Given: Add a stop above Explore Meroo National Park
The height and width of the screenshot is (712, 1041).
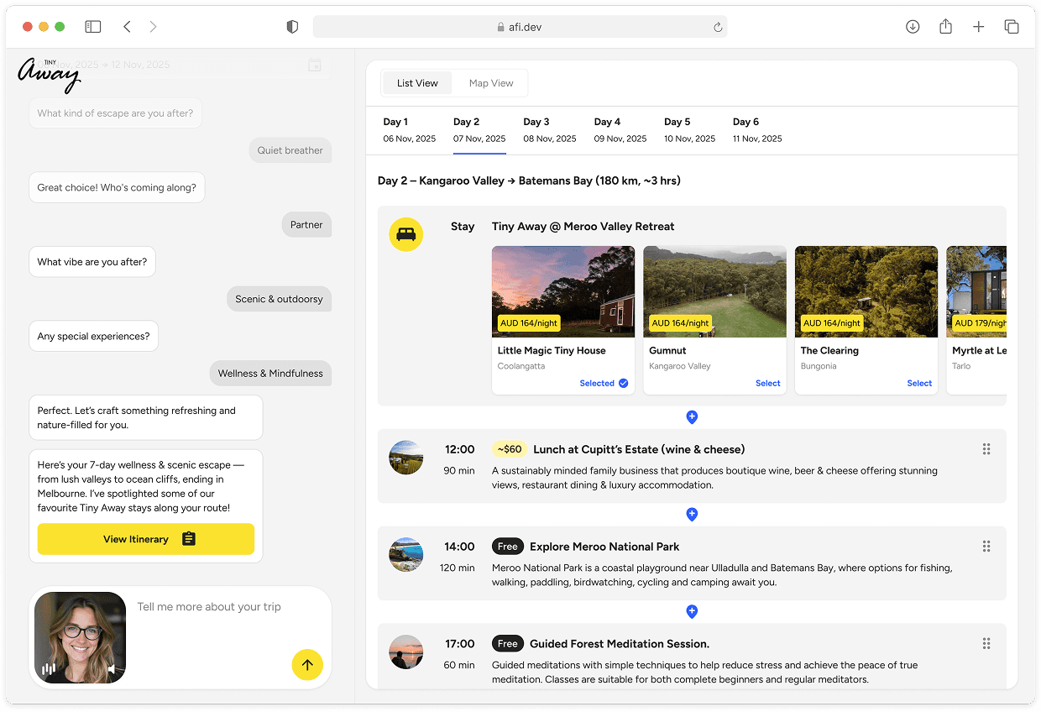Looking at the screenshot, I should [x=692, y=515].
